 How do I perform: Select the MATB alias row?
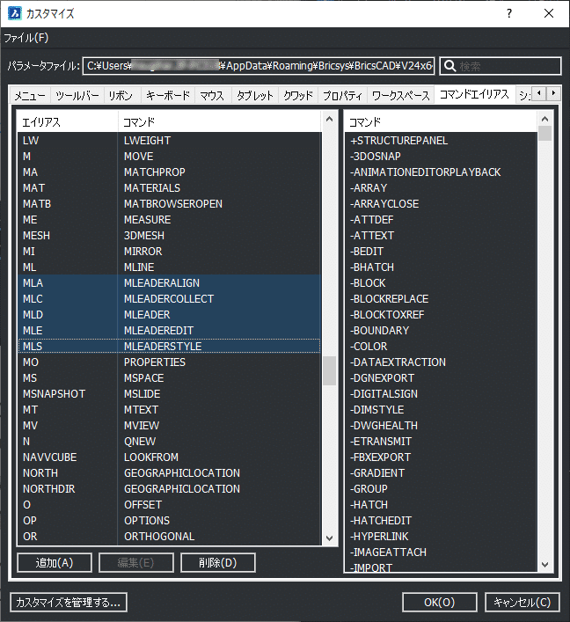tap(170, 204)
